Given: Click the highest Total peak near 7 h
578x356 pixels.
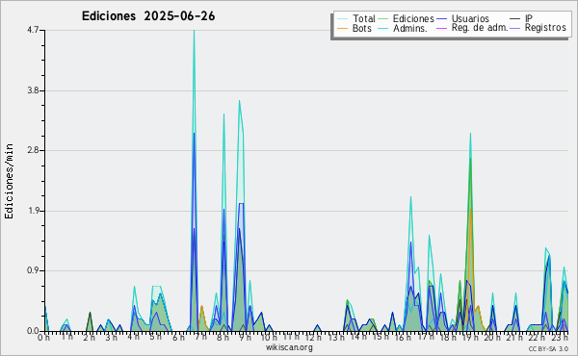Looking at the screenshot, I should (x=194, y=32).
